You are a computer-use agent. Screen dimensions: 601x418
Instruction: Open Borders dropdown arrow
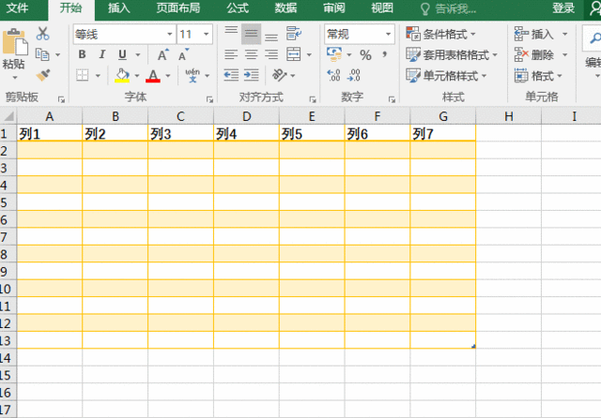(98, 76)
